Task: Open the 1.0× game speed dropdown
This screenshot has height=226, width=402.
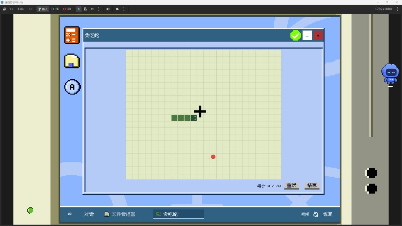Action: click(x=20, y=9)
